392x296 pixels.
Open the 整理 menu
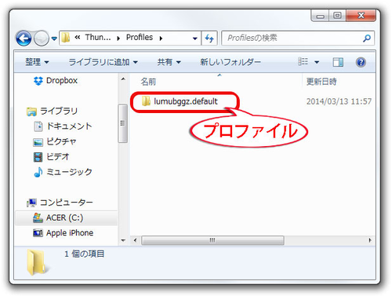37,62
